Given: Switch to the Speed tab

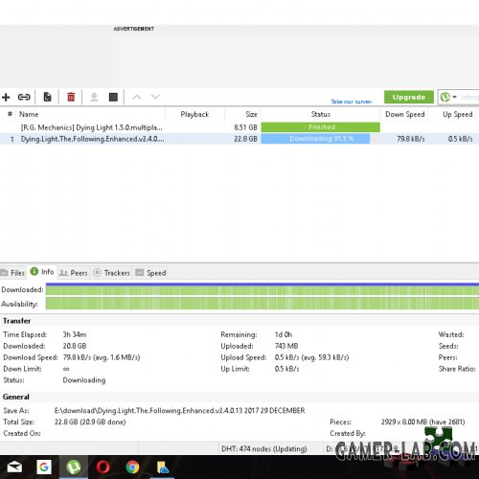Looking at the screenshot, I should (150, 273).
